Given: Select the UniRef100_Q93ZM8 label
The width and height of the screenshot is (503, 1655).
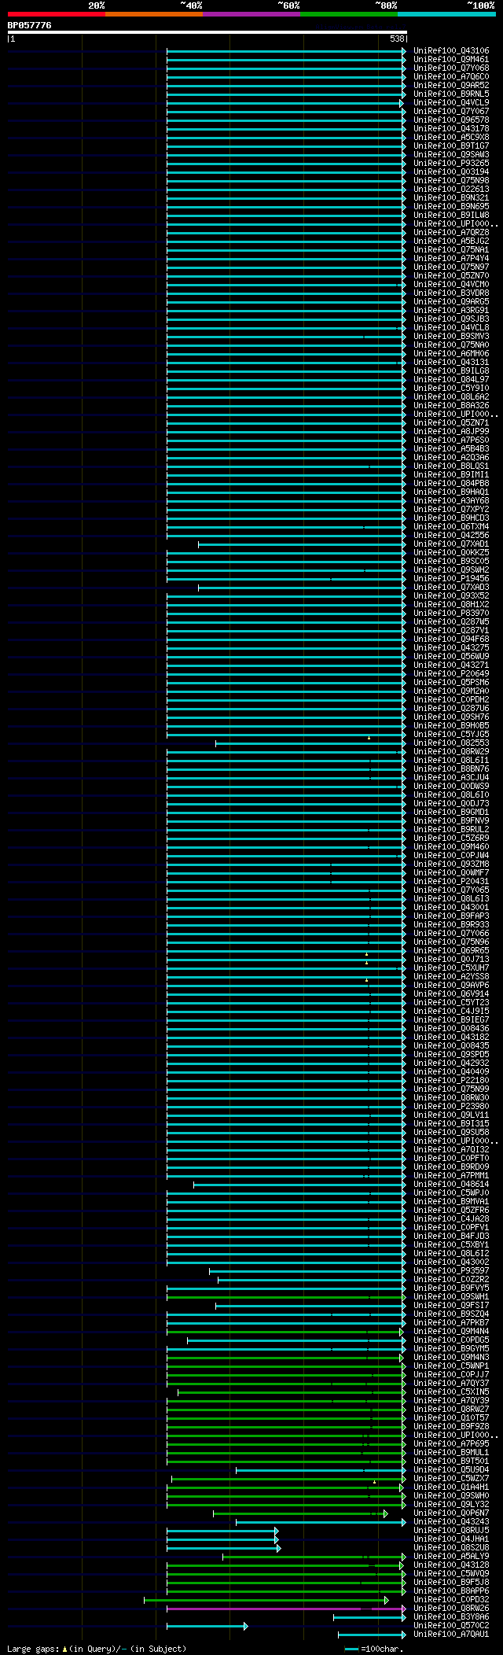Looking at the screenshot, I should click(451, 864).
